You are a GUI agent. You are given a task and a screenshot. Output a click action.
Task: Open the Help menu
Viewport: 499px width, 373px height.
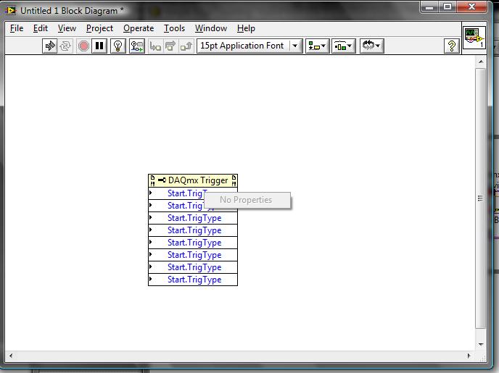pyautogui.click(x=246, y=28)
